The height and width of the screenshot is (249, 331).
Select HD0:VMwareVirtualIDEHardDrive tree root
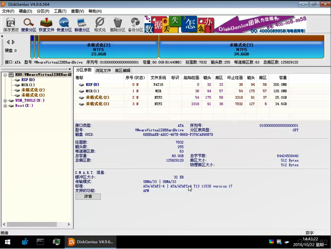point(43,74)
